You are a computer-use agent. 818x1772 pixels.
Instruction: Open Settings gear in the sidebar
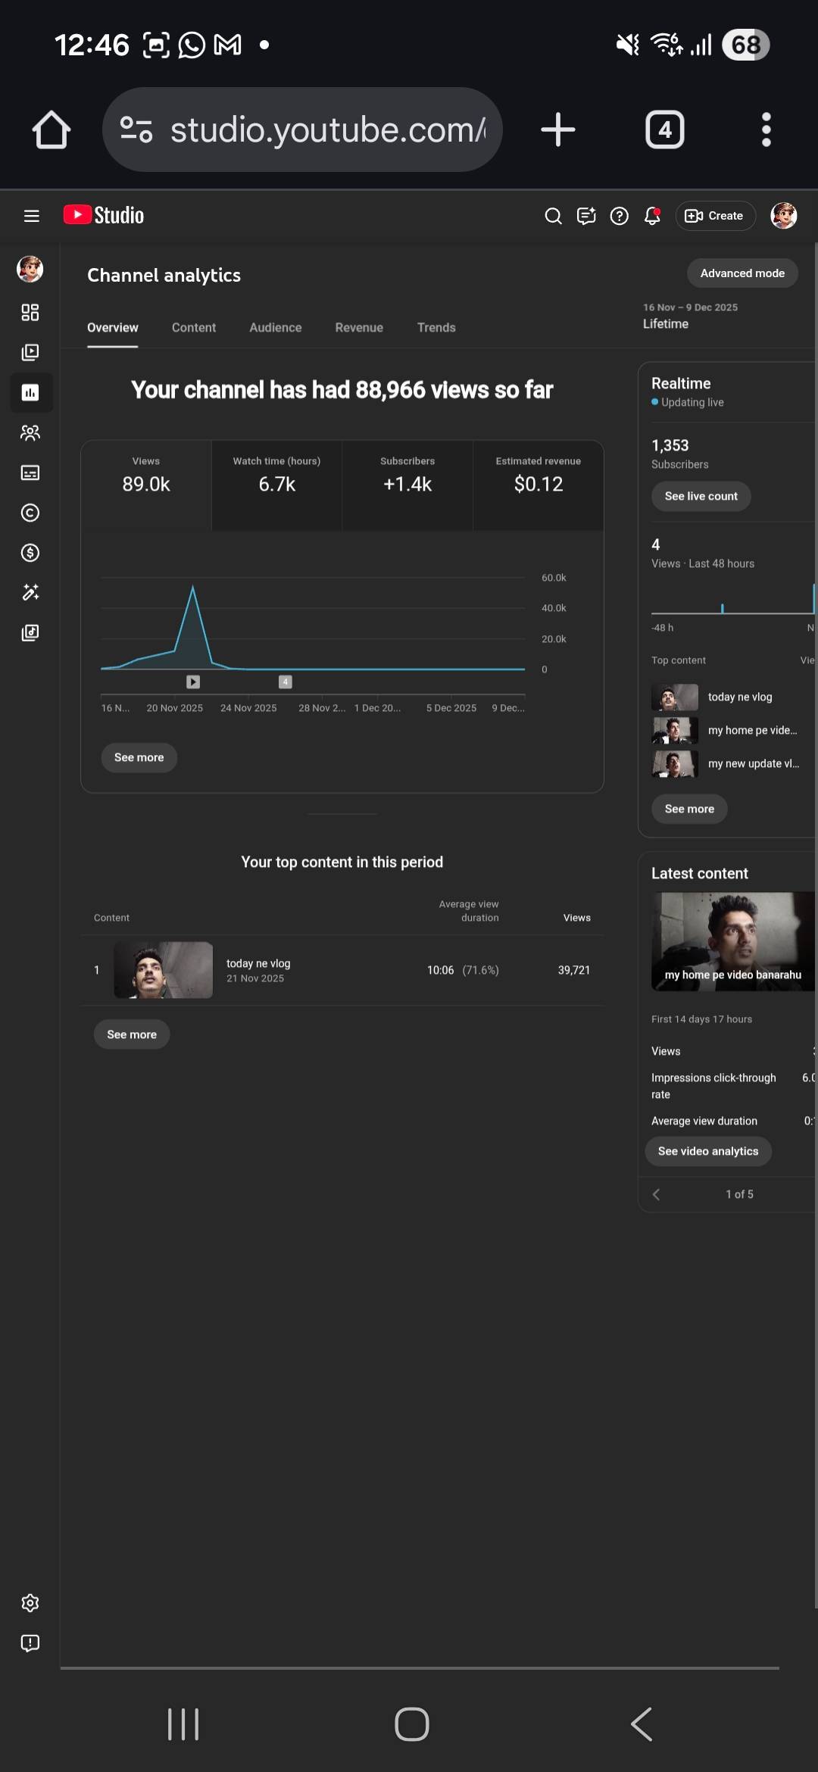click(x=30, y=1603)
